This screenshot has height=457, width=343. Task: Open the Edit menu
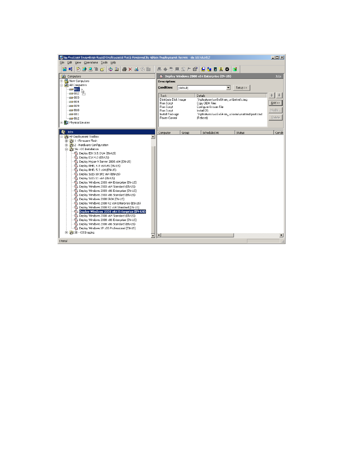(x=70, y=63)
